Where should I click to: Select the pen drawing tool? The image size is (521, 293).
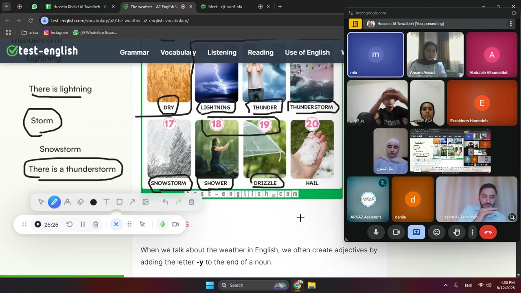pyautogui.click(x=54, y=202)
